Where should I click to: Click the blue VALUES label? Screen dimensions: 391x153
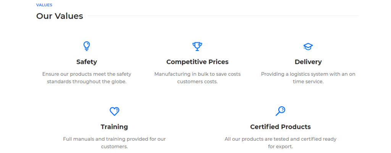click(44, 5)
